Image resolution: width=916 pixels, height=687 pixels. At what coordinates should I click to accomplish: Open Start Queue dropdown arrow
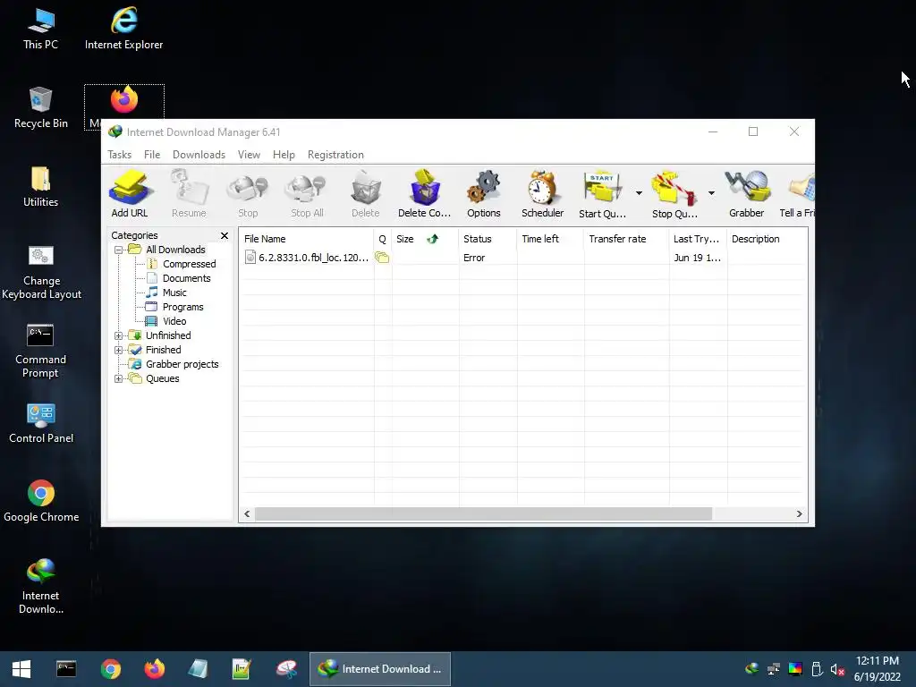[x=639, y=193]
